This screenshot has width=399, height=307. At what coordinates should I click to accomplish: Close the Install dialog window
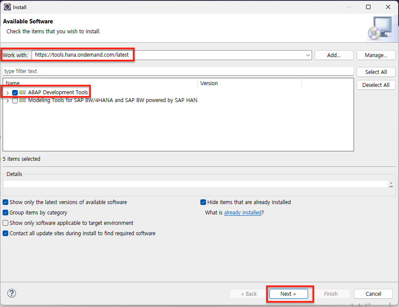(388, 7)
